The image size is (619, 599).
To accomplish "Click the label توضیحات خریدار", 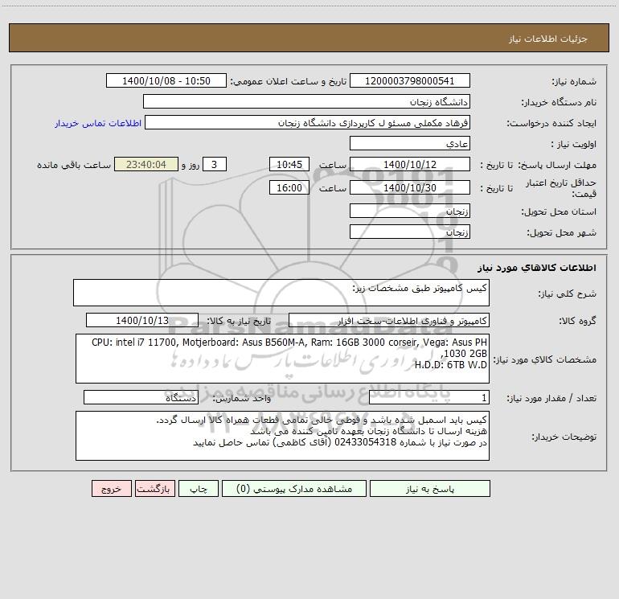I will [564, 437].
